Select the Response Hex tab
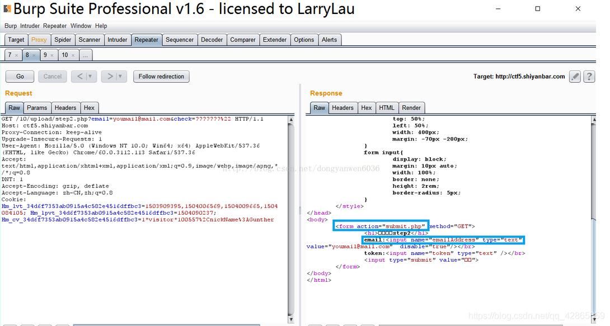 click(x=367, y=108)
